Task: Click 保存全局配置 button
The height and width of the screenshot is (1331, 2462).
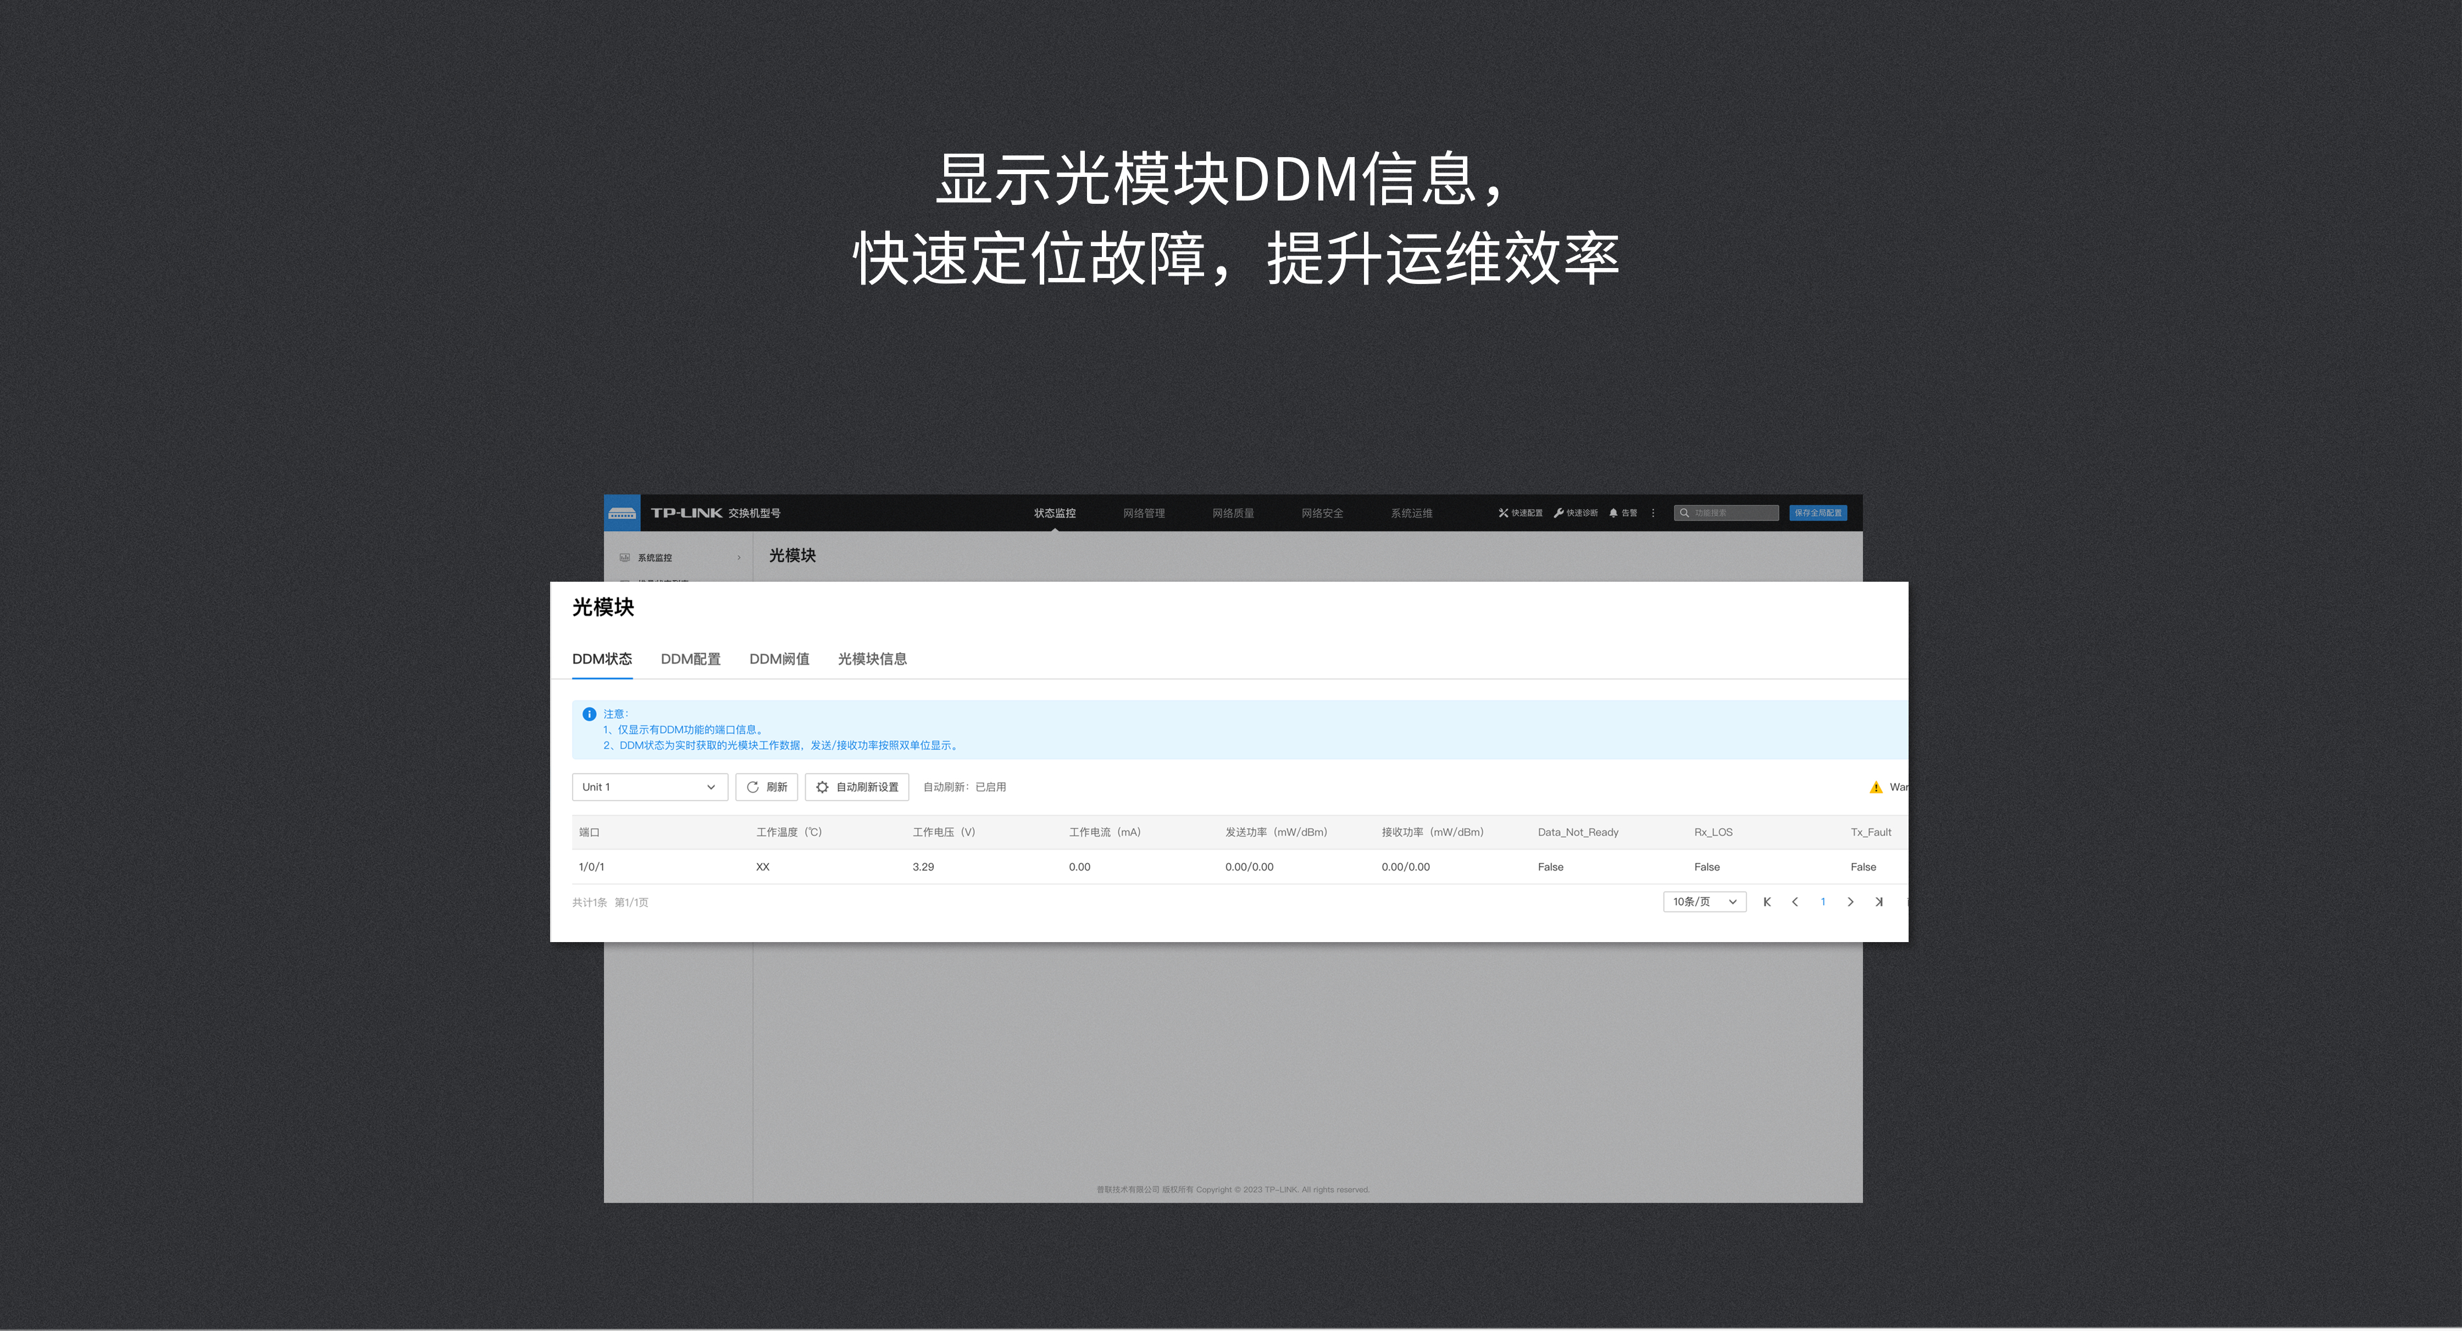Action: (1818, 513)
